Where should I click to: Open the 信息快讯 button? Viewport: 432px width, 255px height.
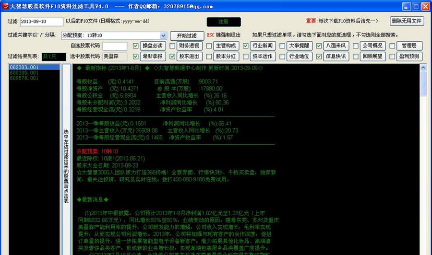click(336, 57)
